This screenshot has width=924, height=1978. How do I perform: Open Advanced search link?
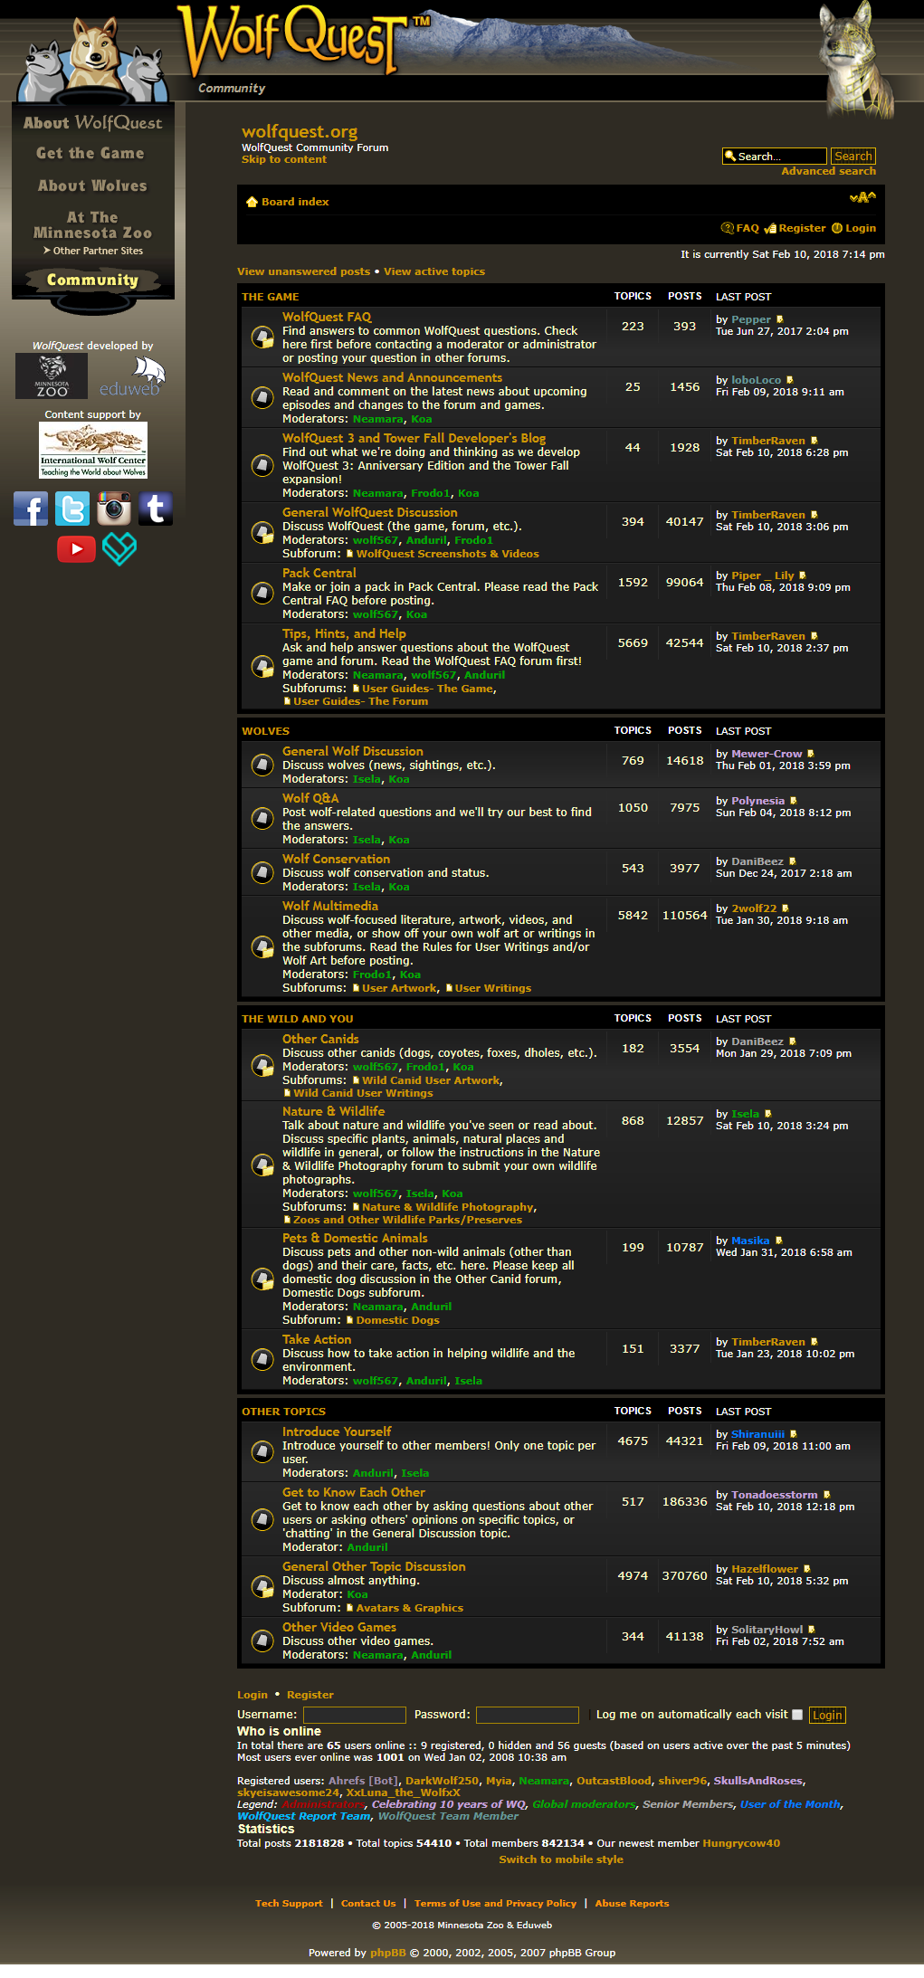coord(828,171)
